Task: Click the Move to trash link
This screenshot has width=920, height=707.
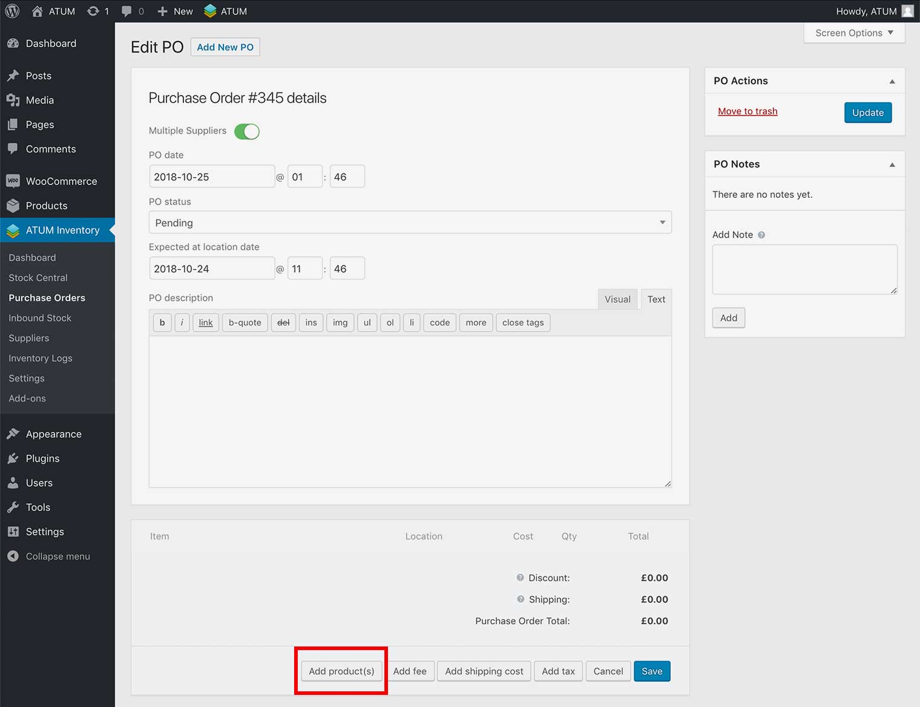Action: tap(747, 111)
